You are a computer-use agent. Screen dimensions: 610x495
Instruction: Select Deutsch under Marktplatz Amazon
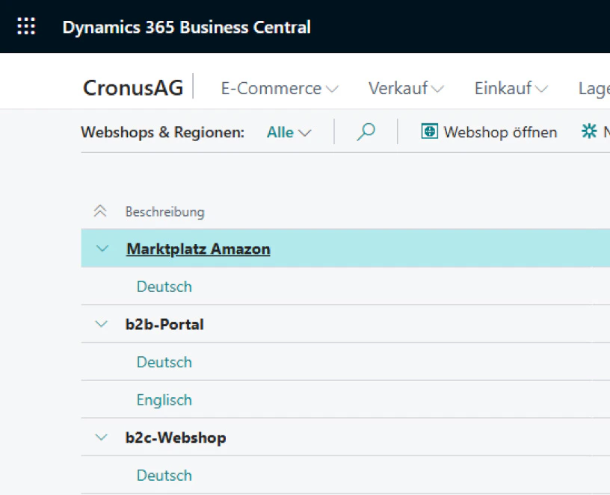point(164,287)
